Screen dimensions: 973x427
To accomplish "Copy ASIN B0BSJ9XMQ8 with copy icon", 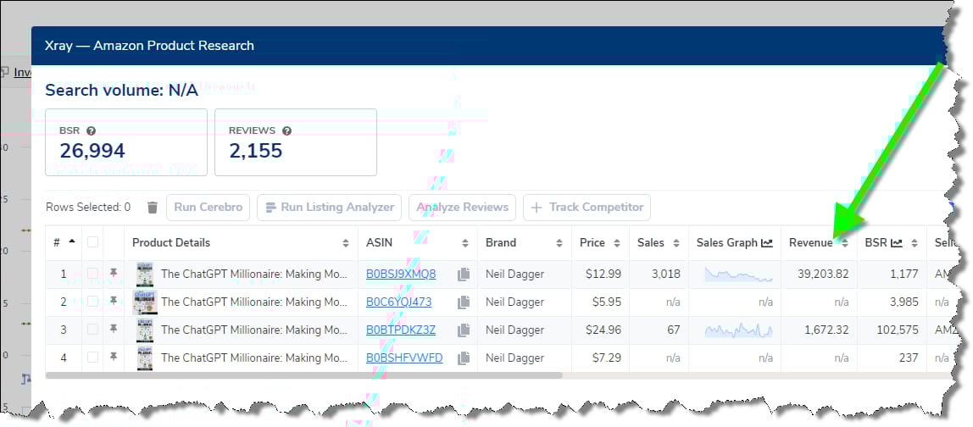I will [463, 274].
